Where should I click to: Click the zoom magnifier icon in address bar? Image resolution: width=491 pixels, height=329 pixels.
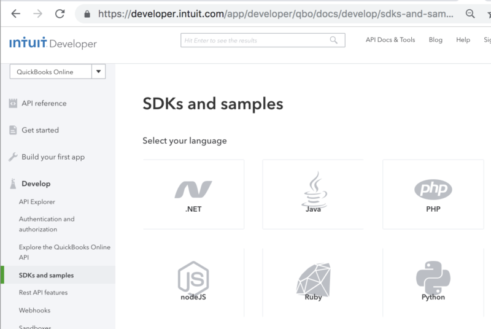(470, 14)
